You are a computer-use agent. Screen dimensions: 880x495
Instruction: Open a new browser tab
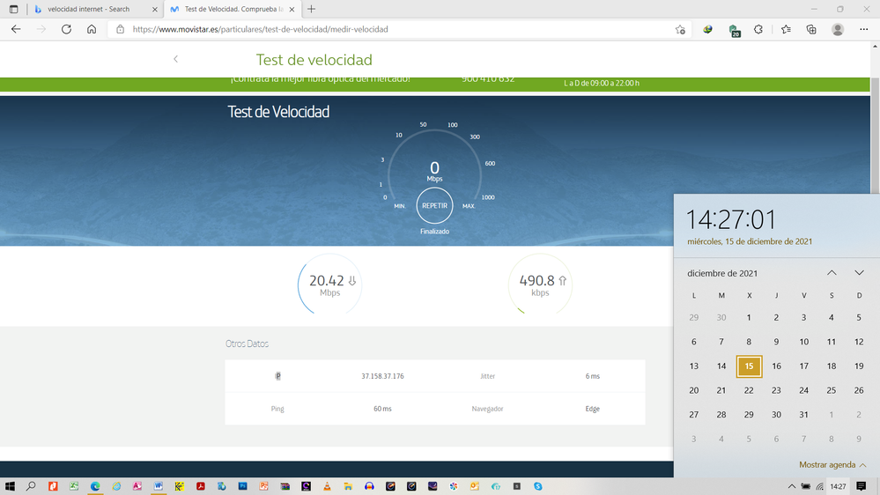tap(311, 9)
